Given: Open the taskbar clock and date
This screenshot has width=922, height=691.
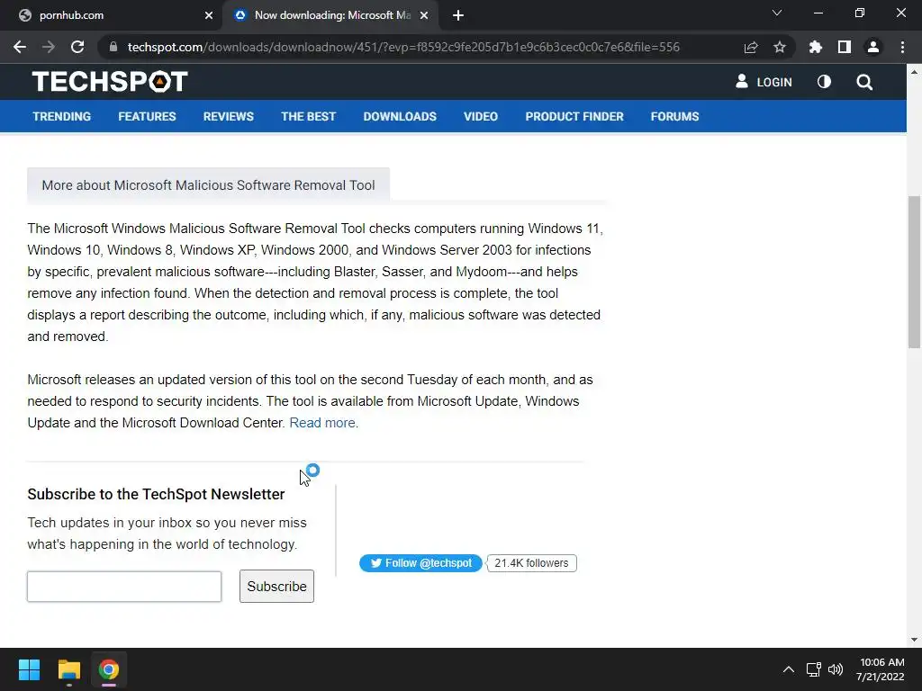Looking at the screenshot, I should pos(881,669).
